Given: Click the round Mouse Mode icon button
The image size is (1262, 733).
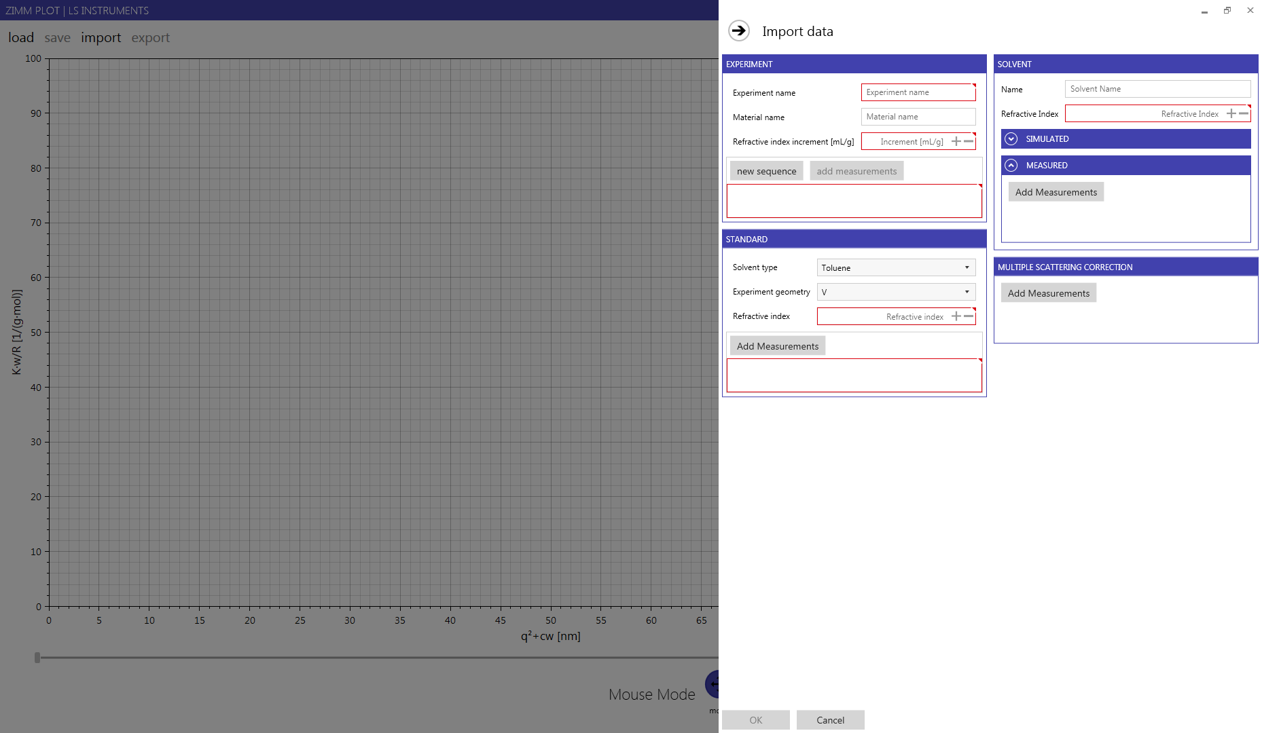Looking at the screenshot, I should click(x=713, y=684).
